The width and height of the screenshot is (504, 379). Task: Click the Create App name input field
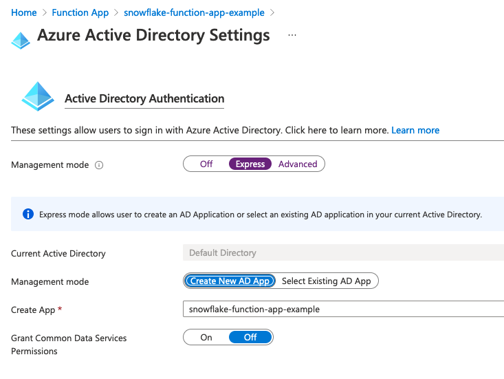342,310
